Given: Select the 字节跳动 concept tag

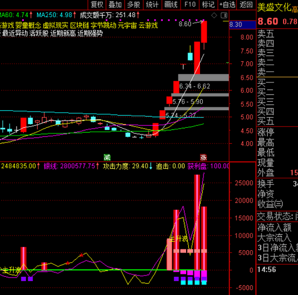Looking at the screenshot, I should pos(103,25).
